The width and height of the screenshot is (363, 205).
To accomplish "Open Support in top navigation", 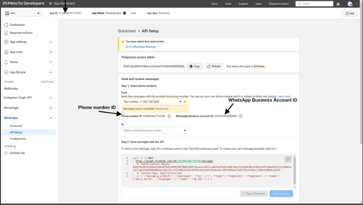I will click(243, 4).
